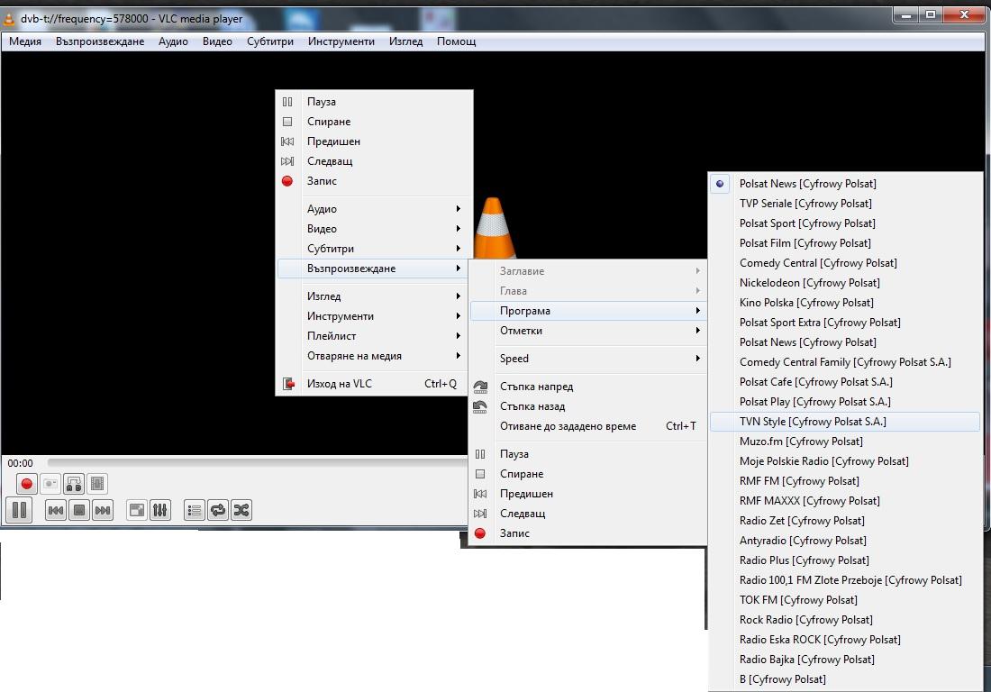Choose RMF FM [Cyfrowy Polsat]
Viewport: 991px width, 692px height.
845,481
